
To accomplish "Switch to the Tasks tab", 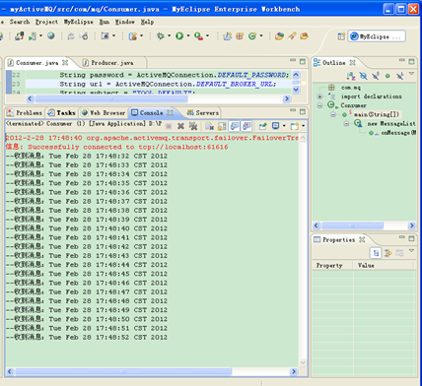I will (x=62, y=113).
